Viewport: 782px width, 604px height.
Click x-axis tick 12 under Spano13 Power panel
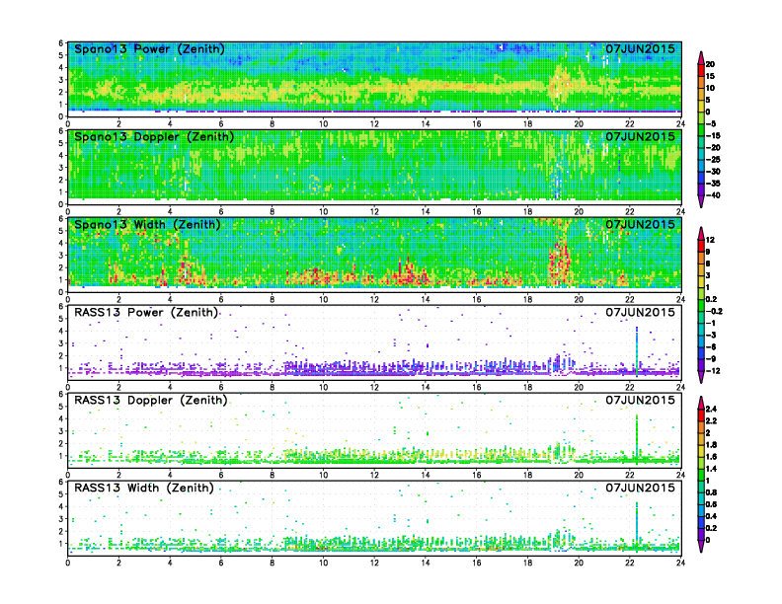tap(374, 124)
